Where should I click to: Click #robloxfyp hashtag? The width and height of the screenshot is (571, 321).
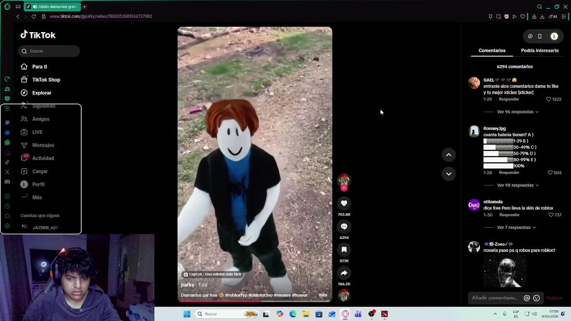click(236, 295)
